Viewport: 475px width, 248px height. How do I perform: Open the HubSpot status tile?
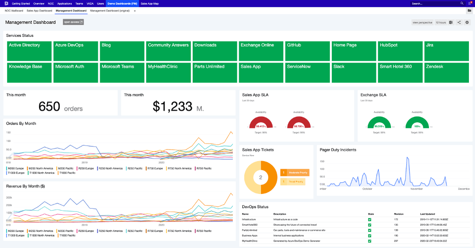(x=400, y=51)
